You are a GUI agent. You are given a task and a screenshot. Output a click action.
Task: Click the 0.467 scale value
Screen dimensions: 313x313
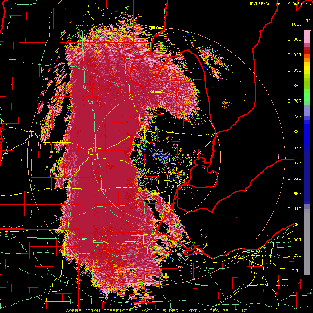[295, 194]
